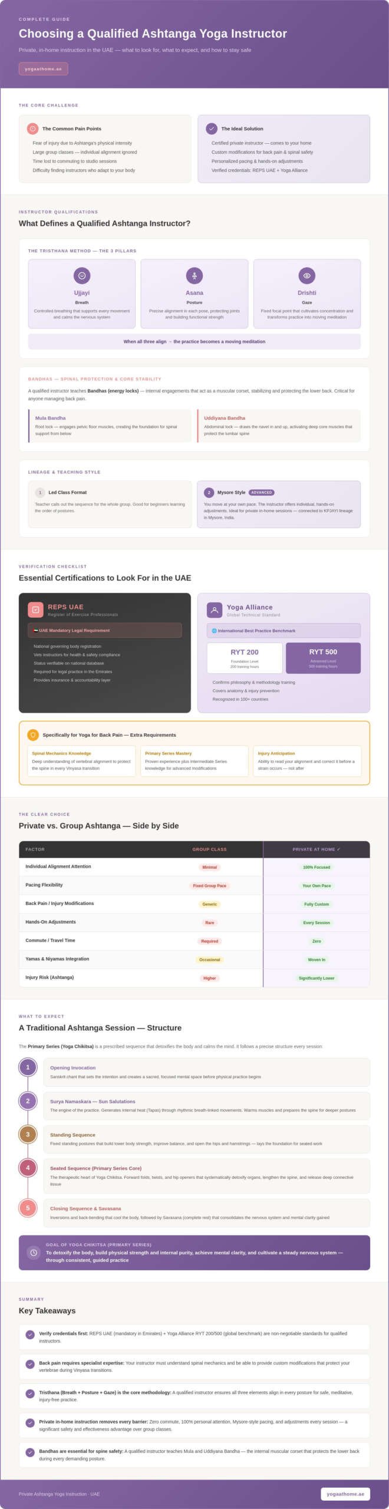Click the shield icon beside Back Pain requirements
The image size is (389, 1509).
click(x=33, y=734)
